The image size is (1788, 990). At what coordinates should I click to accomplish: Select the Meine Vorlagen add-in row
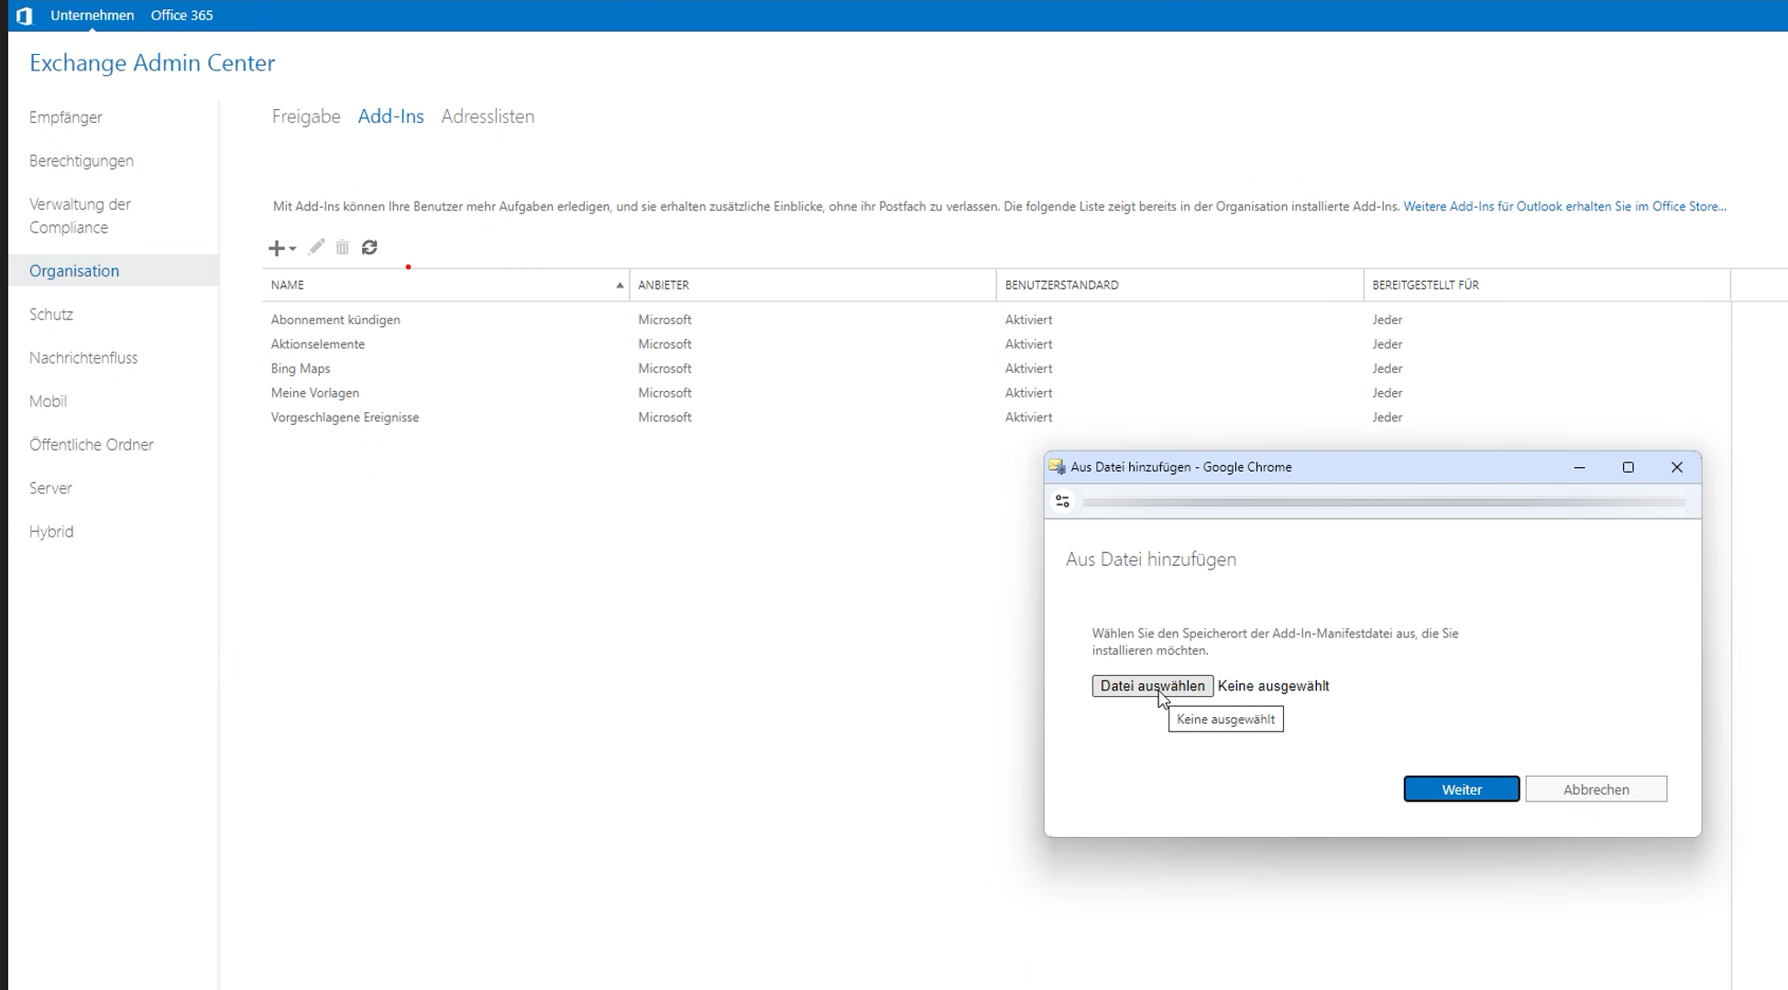point(996,393)
